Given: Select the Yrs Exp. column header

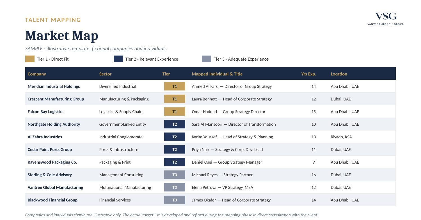Looking at the screenshot, I should pyautogui.click(x=309, y=74).
